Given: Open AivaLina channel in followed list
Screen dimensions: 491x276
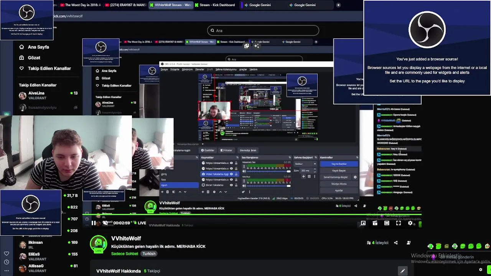Looking at the screenshot, I should 48,95.
